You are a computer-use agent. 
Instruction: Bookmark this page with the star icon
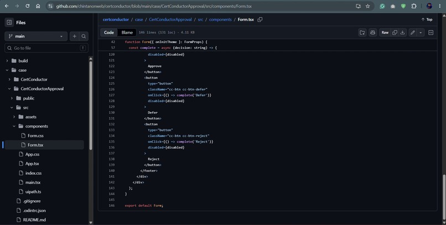point(368,6)
